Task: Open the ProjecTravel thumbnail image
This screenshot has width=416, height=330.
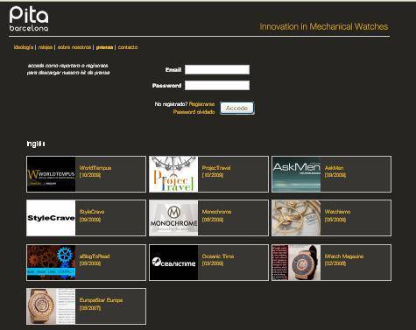Action: point(173,174)
